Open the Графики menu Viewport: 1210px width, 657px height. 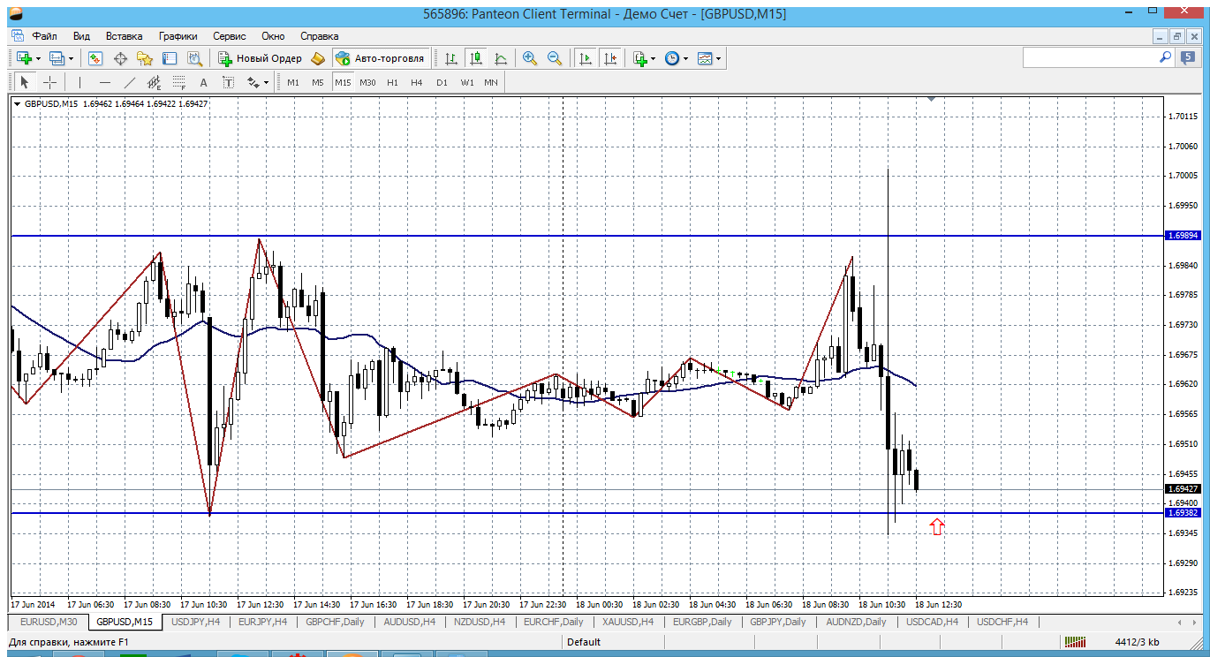click(178, 36)
